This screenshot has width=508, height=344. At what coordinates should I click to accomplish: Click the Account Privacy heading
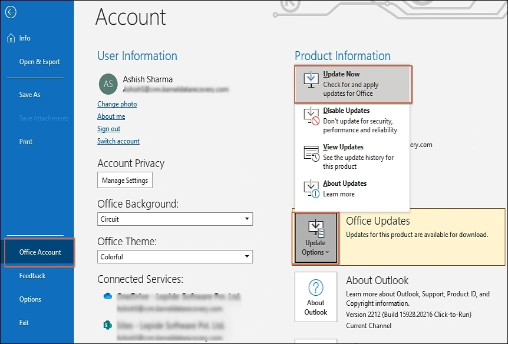[131, 163]
